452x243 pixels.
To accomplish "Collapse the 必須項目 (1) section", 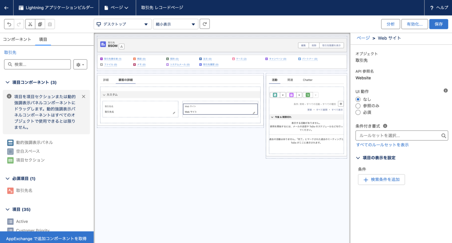I will pos(8,179).
